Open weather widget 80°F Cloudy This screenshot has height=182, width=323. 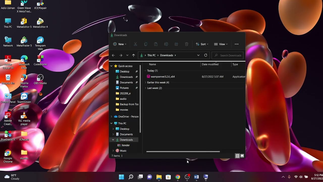12,177
